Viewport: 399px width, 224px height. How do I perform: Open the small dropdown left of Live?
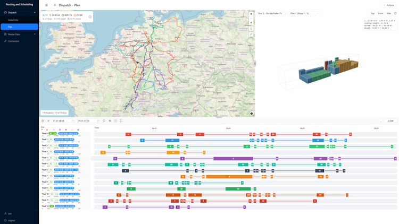click(x=381, y=121)
